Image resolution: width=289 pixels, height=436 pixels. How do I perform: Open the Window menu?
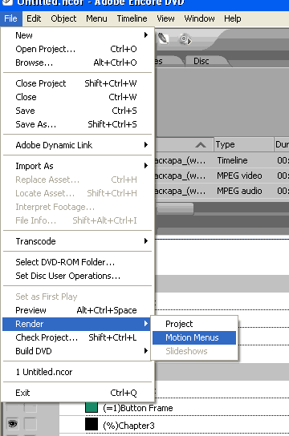[199, 18]
